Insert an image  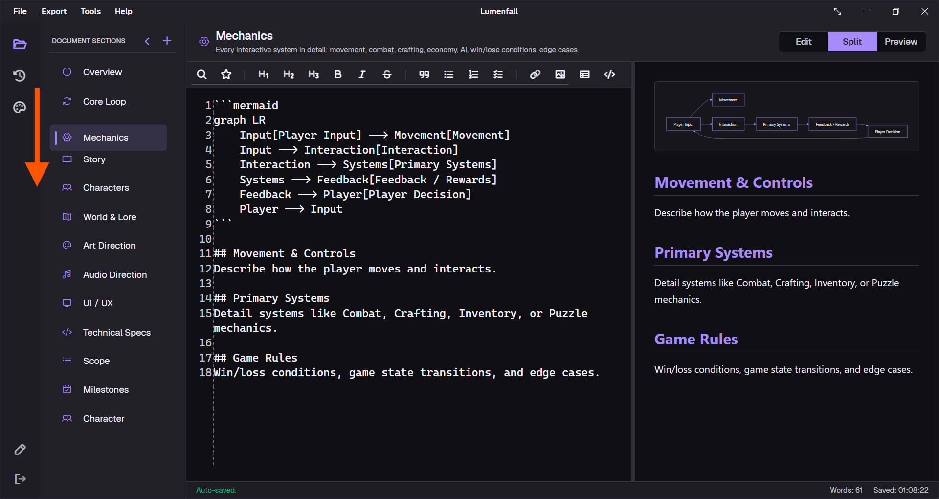click(x=560, y=74)
